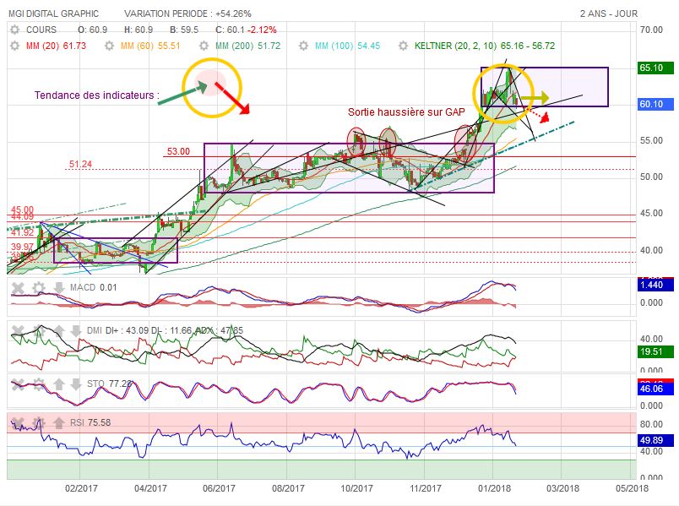Move the STO panel down
This screenshot has height=506, width=679.
[x=76, y=384]
